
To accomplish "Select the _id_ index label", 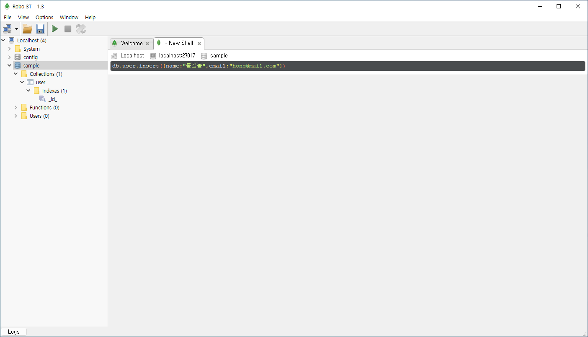I will pyautogui.click(x=53, y=99).
